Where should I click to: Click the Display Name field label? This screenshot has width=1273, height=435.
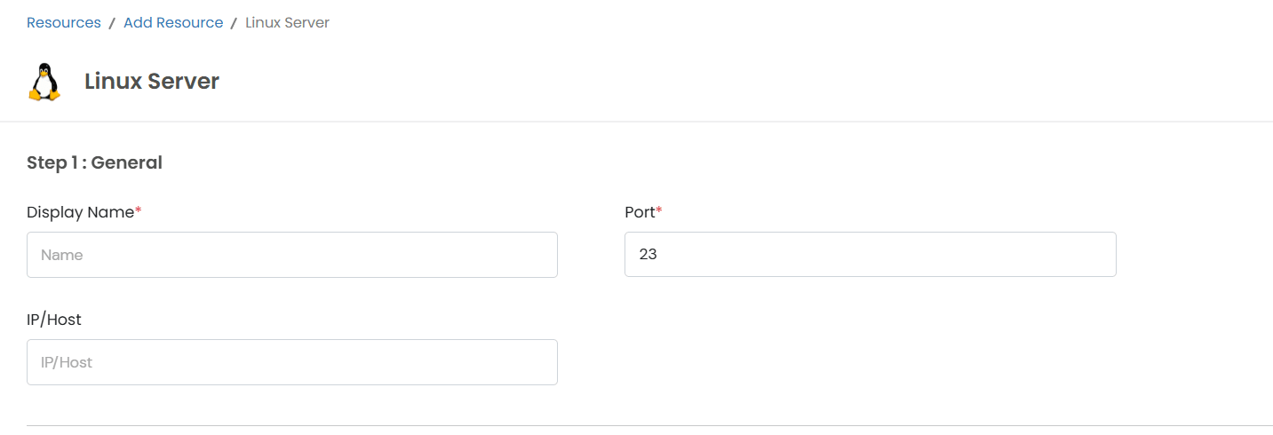(80, 212)
